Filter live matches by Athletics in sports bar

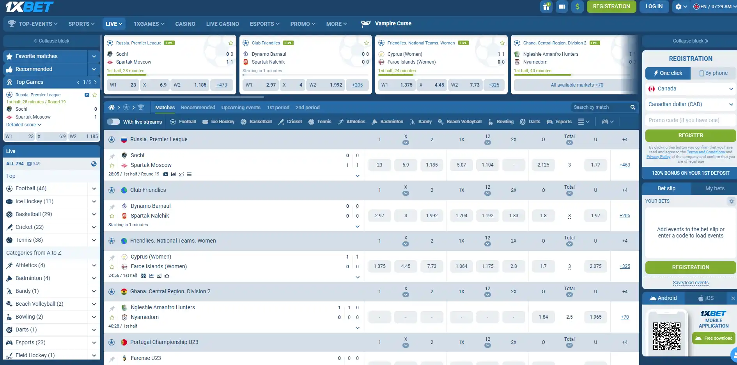click(x=352, y=122)
